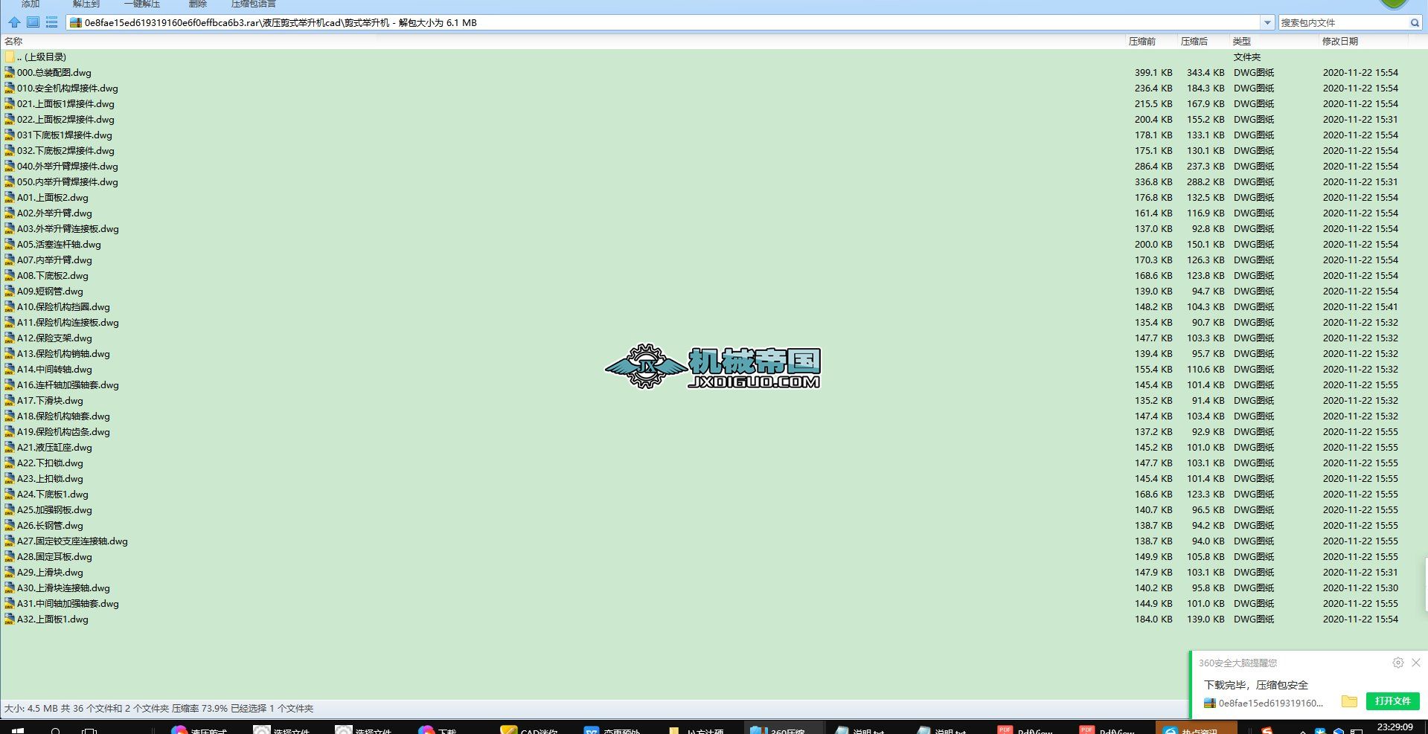Viewport: 1428px width, 734px height.
Task: Click the up-arrow parent directory icon
Action: (x=14, y=22)
